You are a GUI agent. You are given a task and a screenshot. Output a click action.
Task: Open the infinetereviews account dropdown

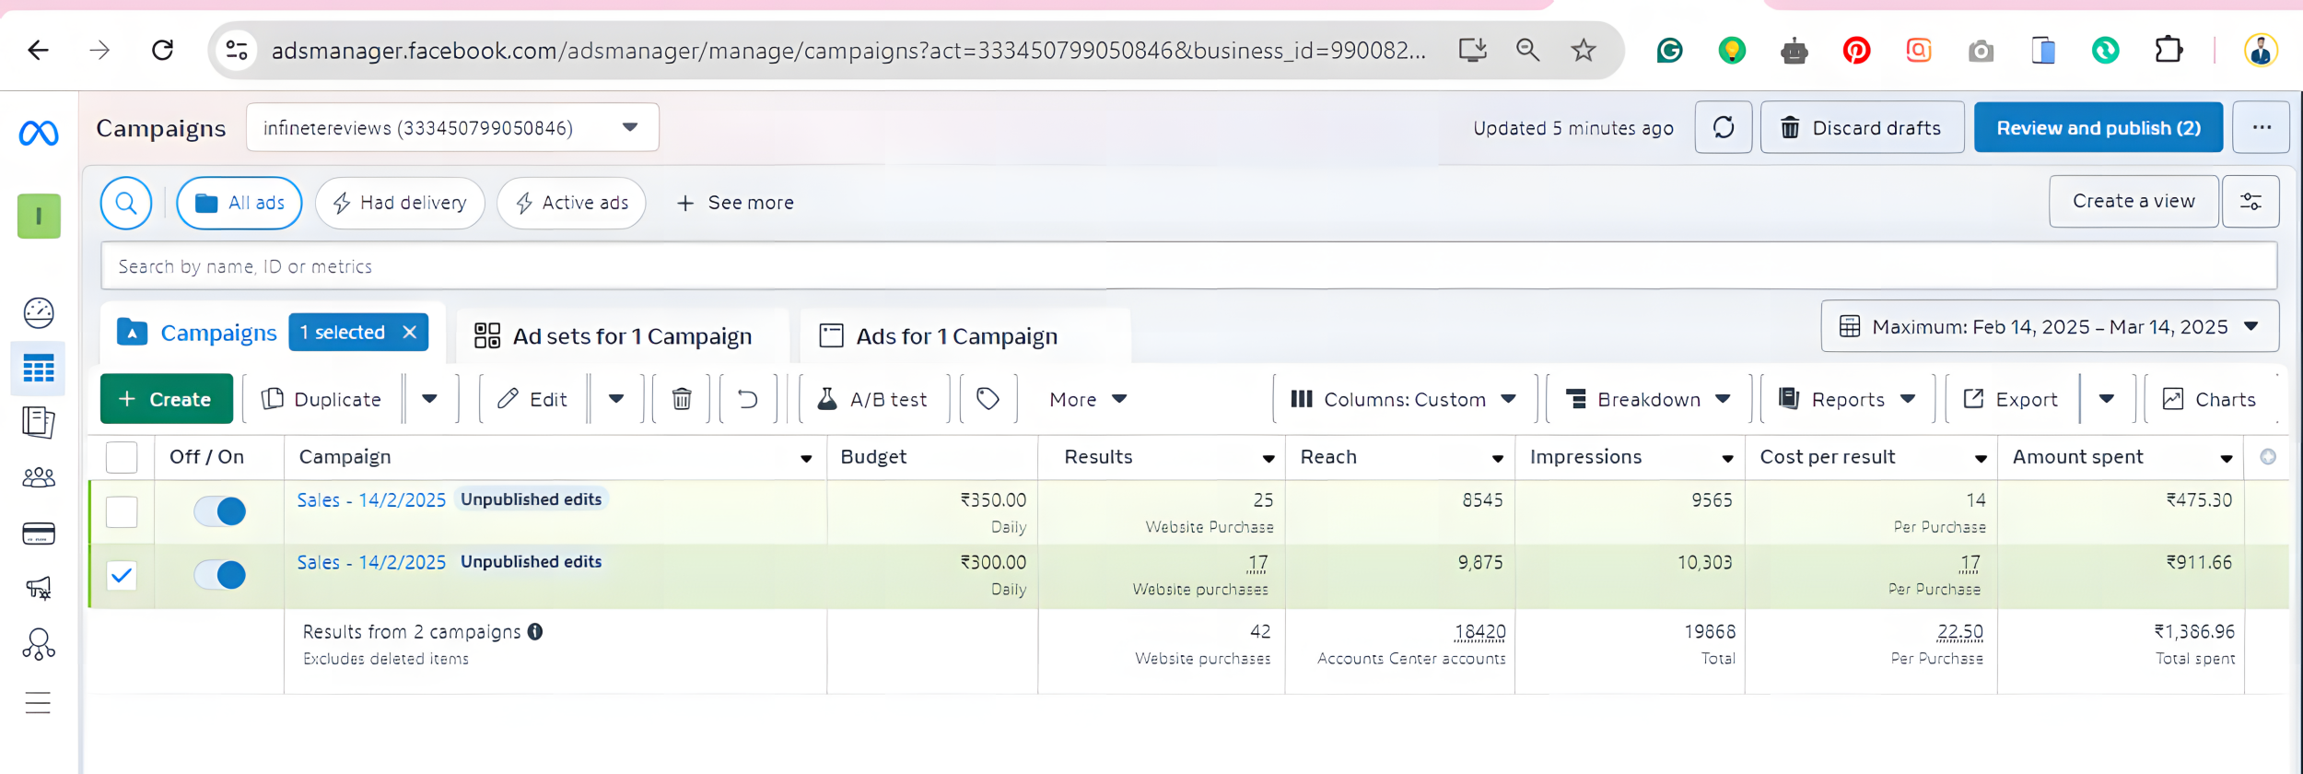coord(452,127)
